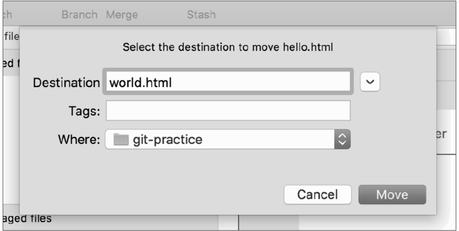Click the up-down arrows on the Where popup

(342, 139)
